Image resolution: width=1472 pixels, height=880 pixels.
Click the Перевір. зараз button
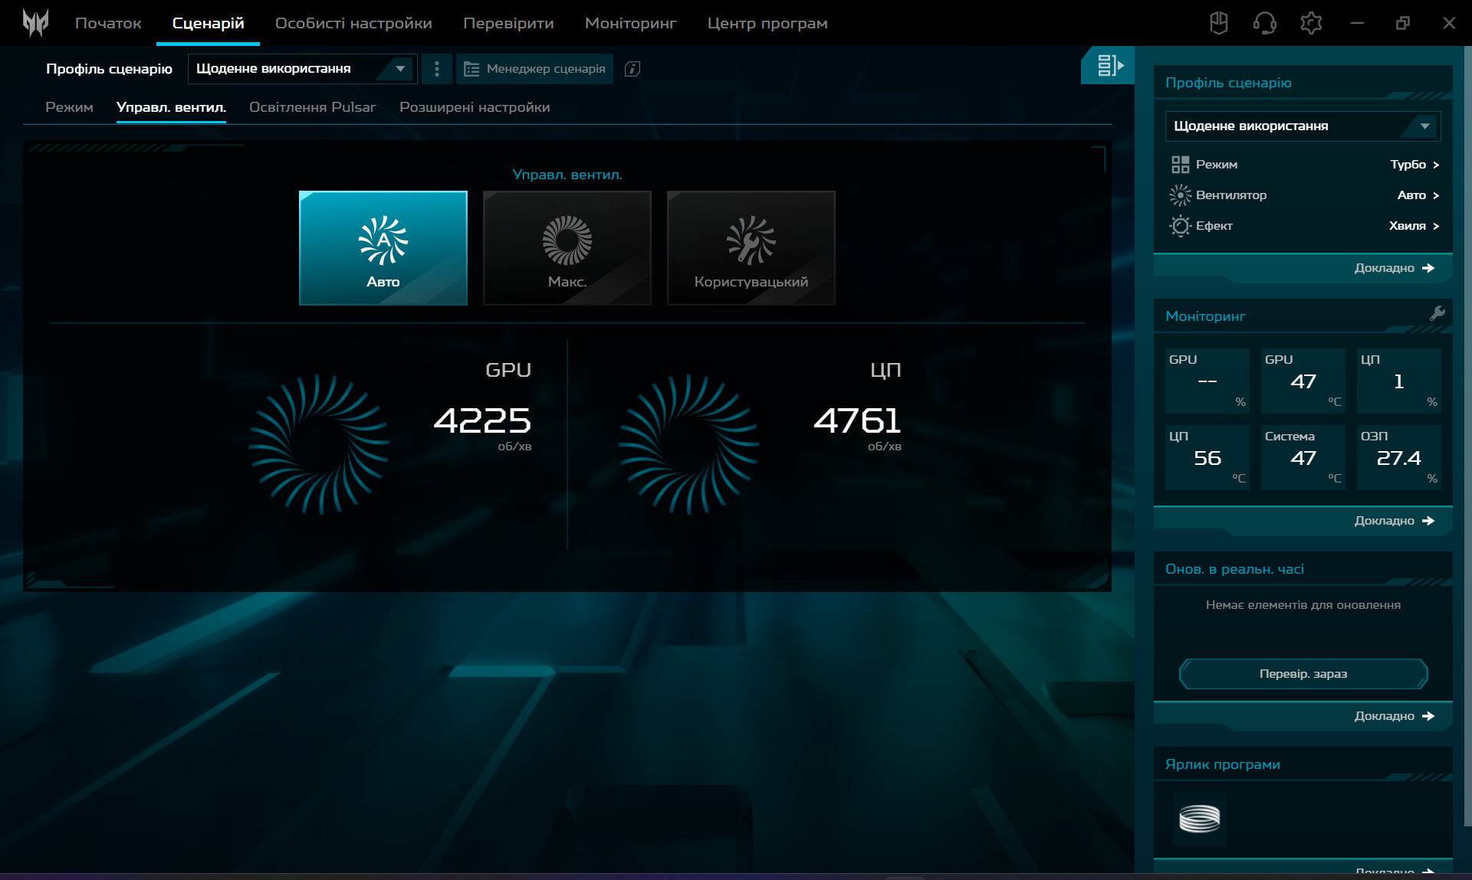click(1303, 674)
